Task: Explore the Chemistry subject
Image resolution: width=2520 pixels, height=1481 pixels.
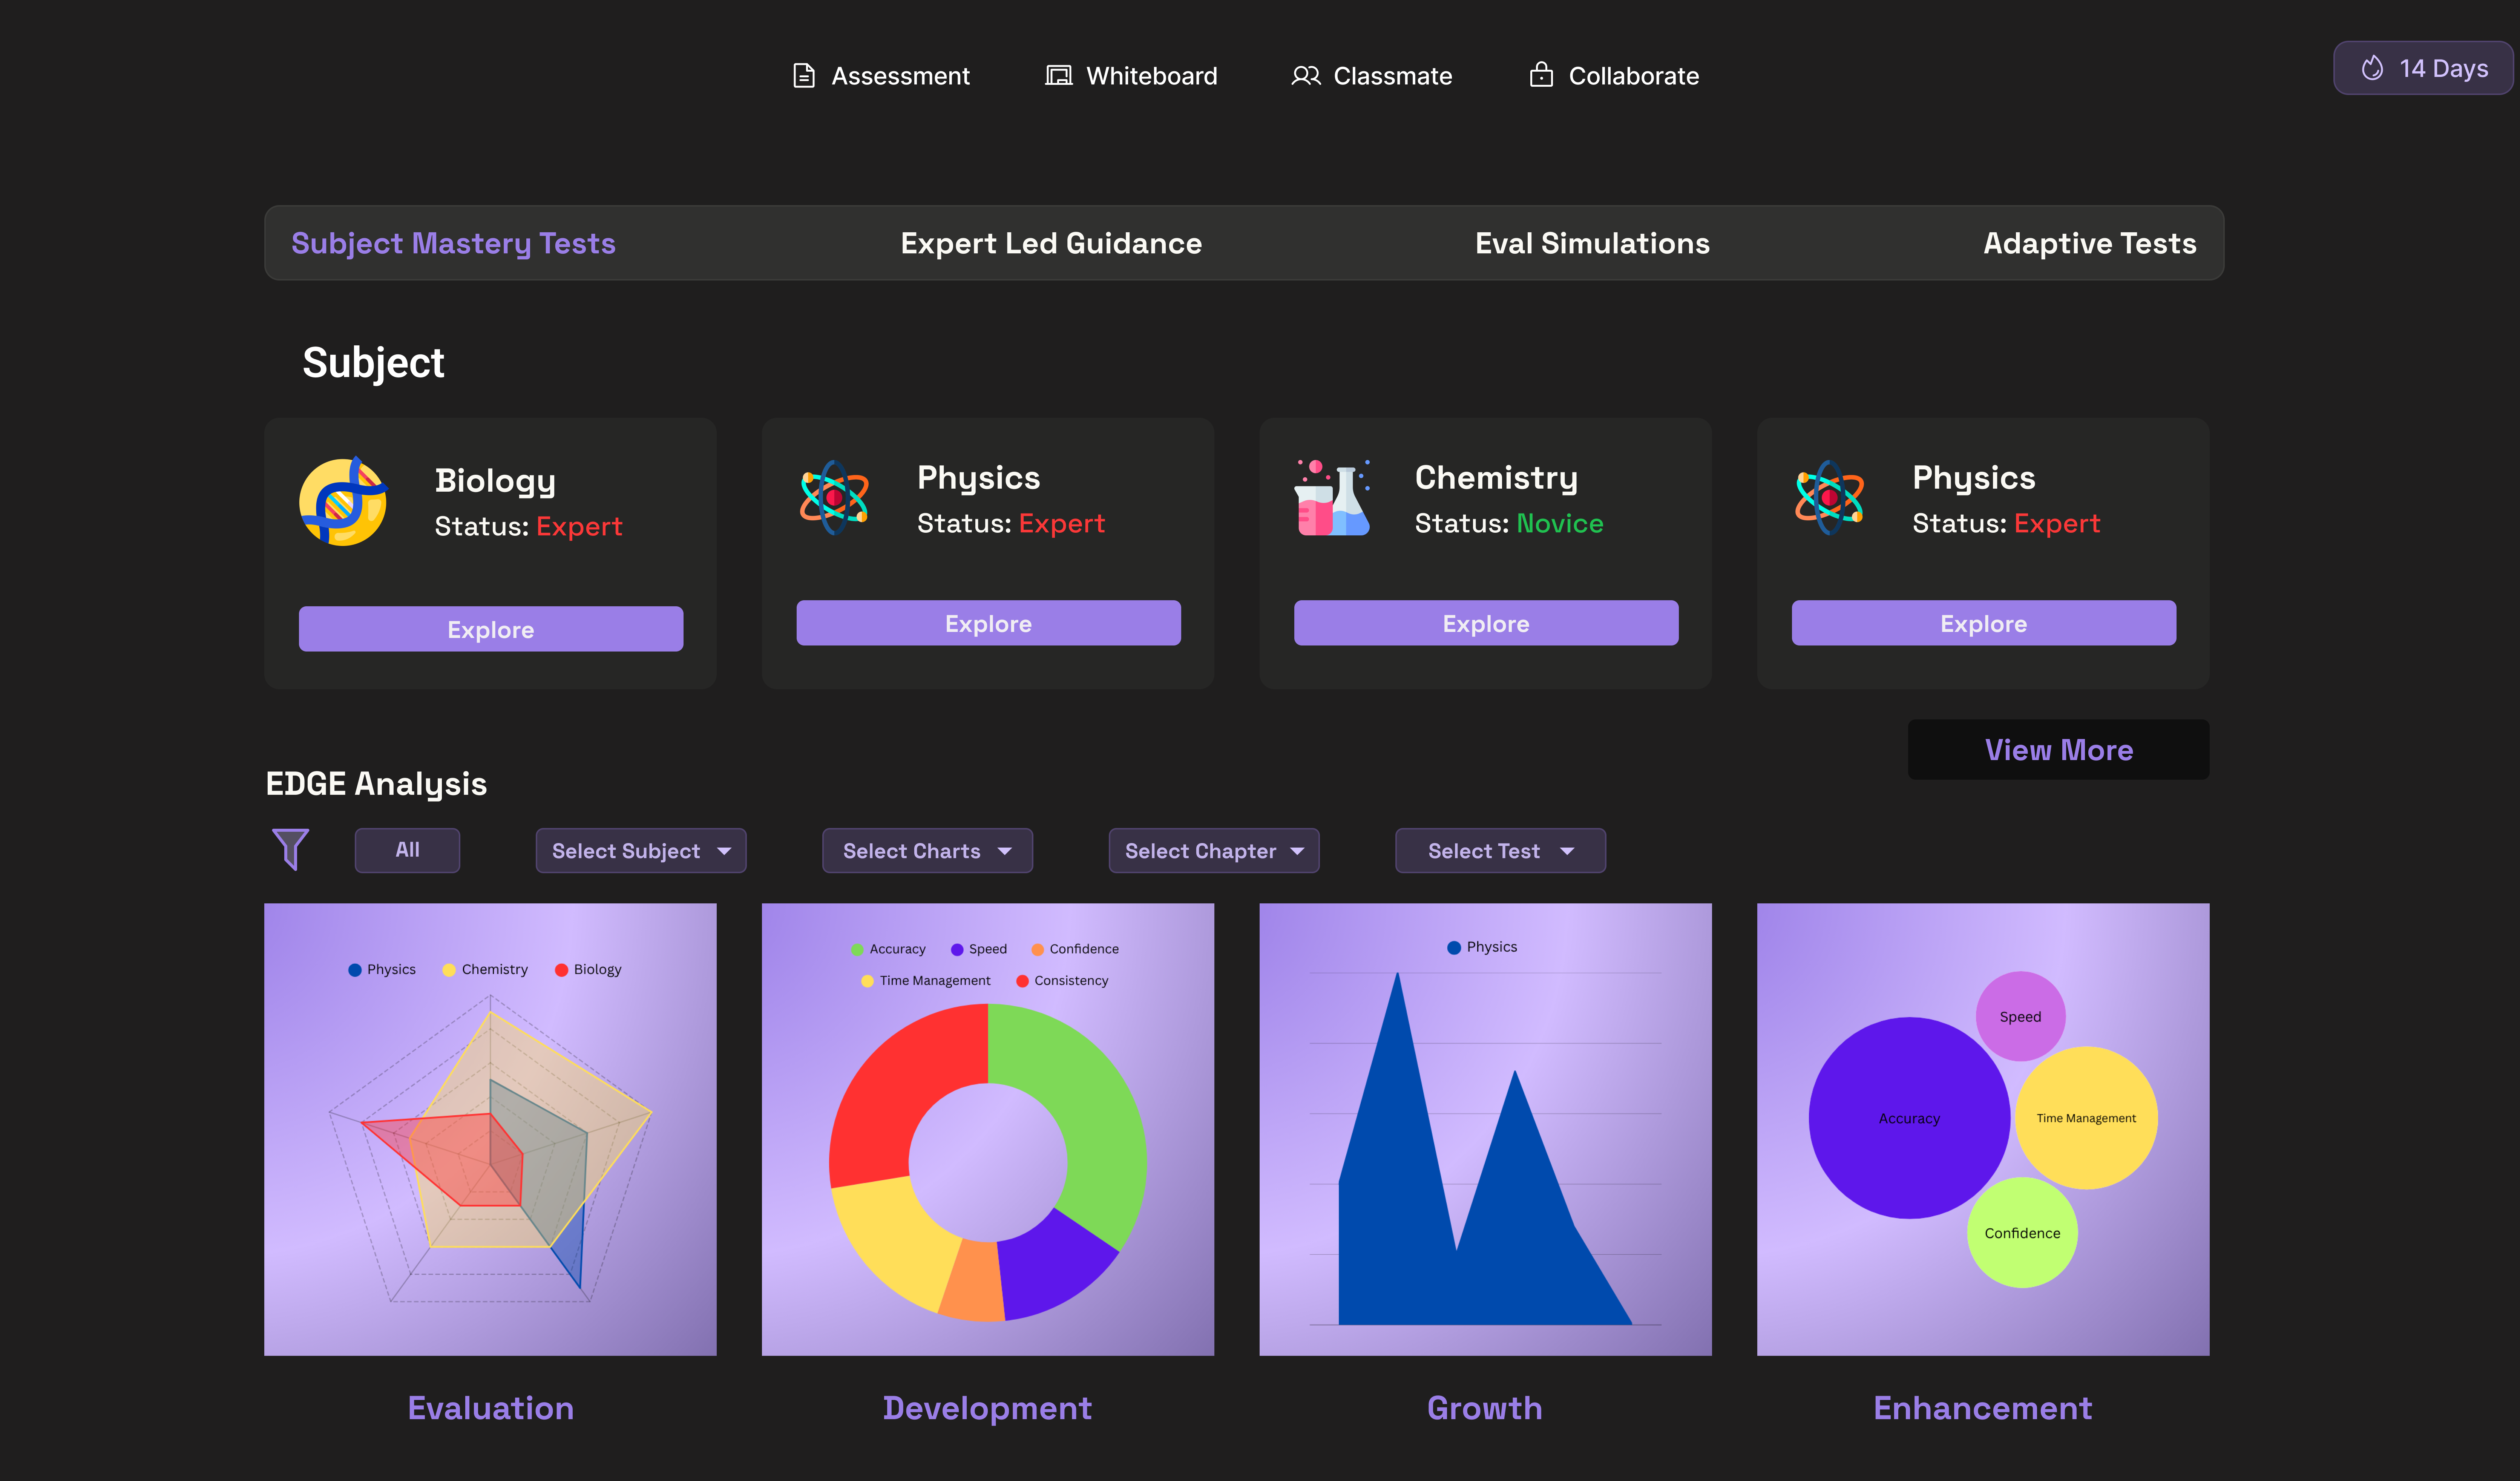Action: click(x=1486, y=623)
